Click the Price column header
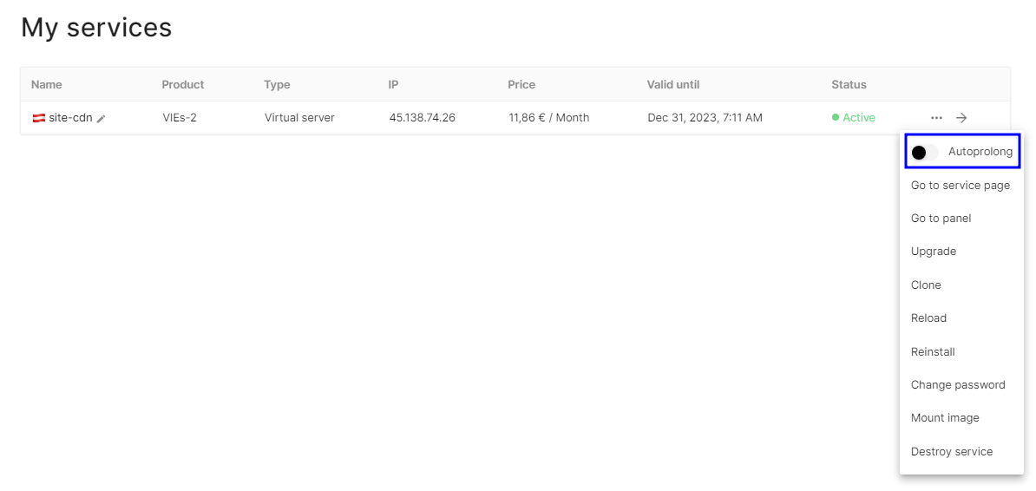1036x491 pixels. tap(521, 84)
